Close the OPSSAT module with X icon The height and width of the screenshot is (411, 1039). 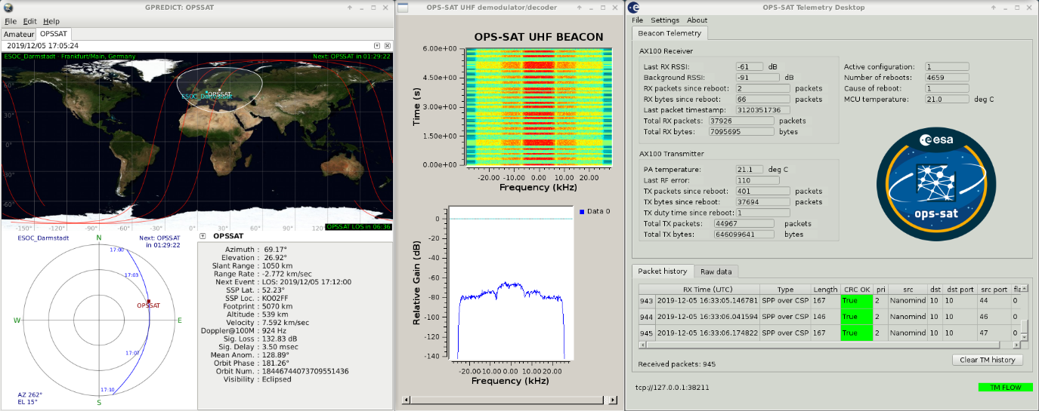387,46
